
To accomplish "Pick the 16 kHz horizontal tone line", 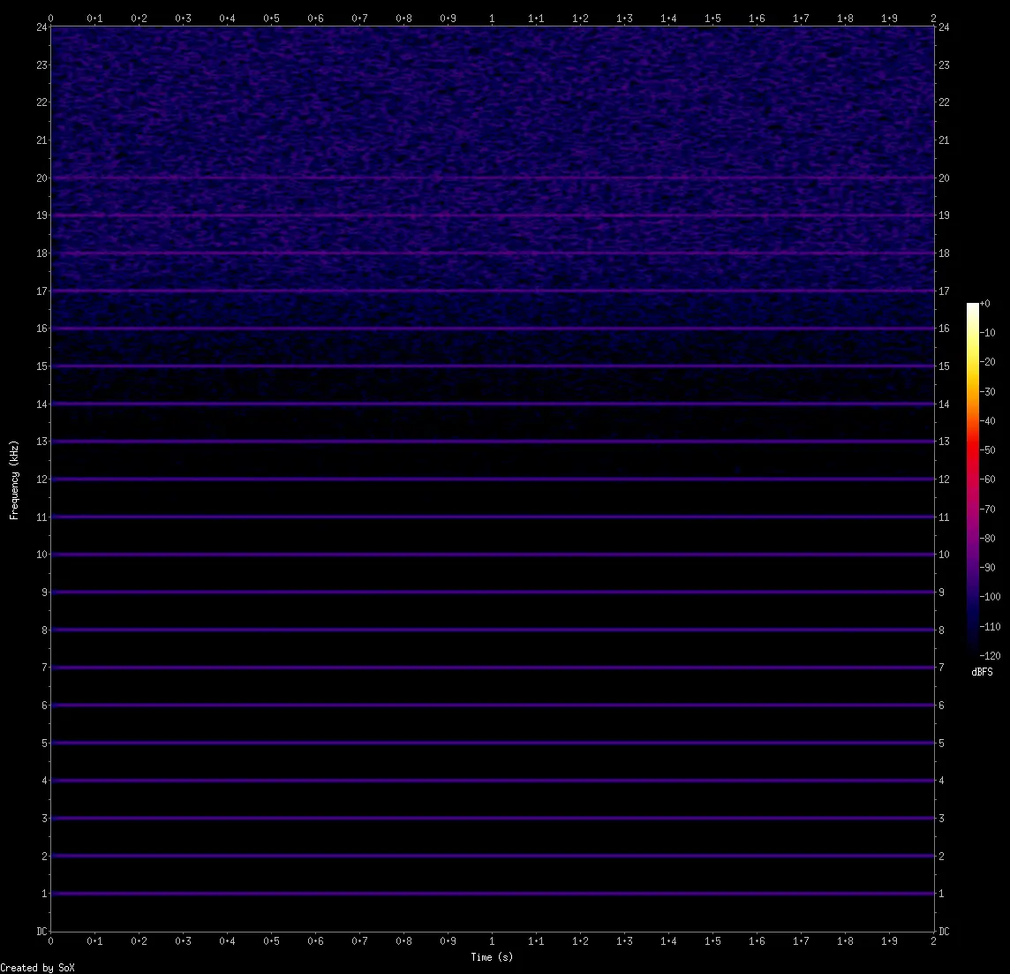I will point(492,328).
